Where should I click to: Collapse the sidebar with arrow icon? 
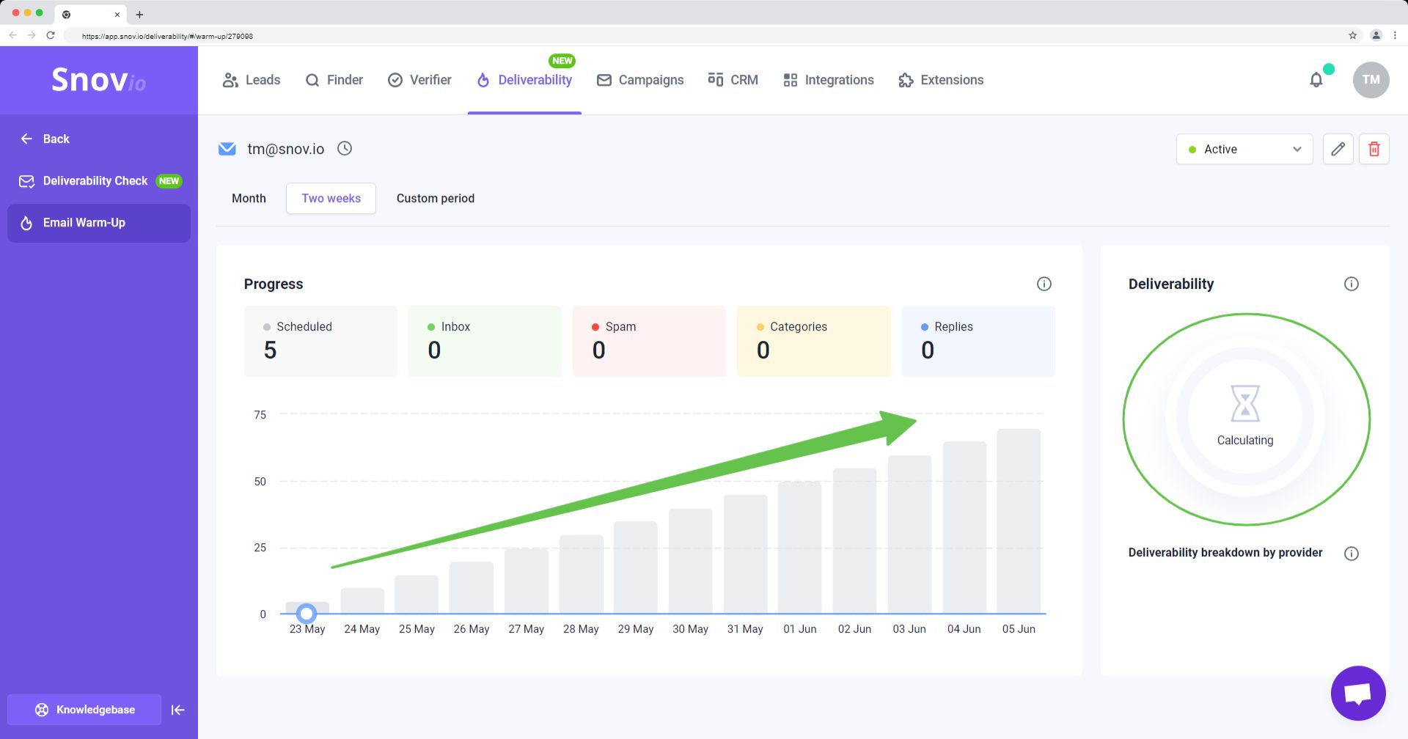[x=177, y=710]
